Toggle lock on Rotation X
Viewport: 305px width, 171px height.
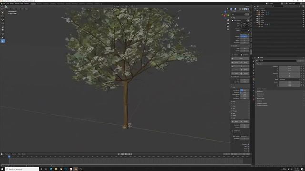click(302, 73)
